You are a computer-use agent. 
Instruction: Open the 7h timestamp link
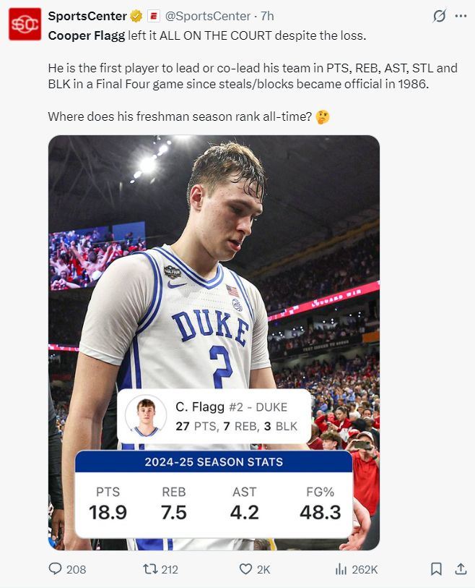(x=267, y=16)
